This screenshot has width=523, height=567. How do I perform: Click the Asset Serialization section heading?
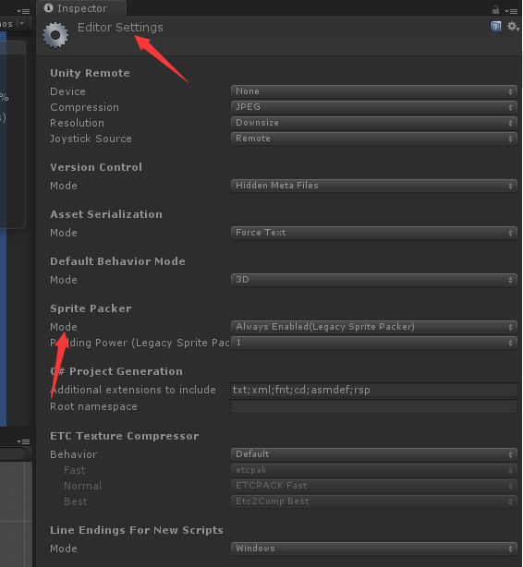(106, 214)
